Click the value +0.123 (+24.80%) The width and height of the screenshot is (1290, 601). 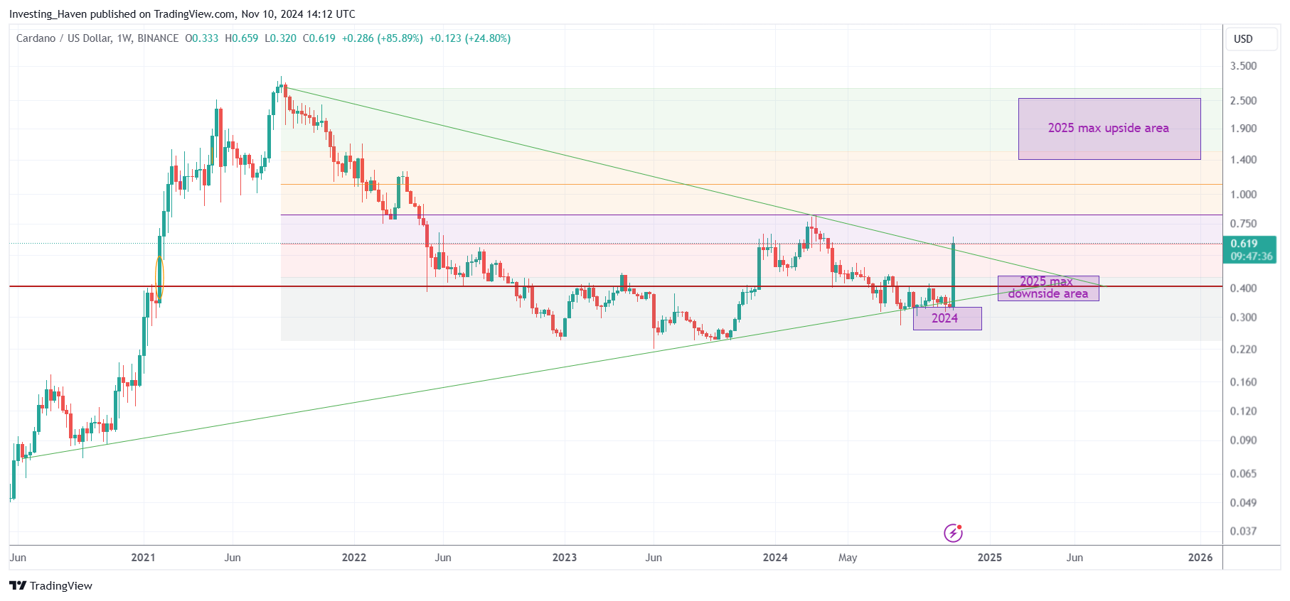(x=470, y=38)
